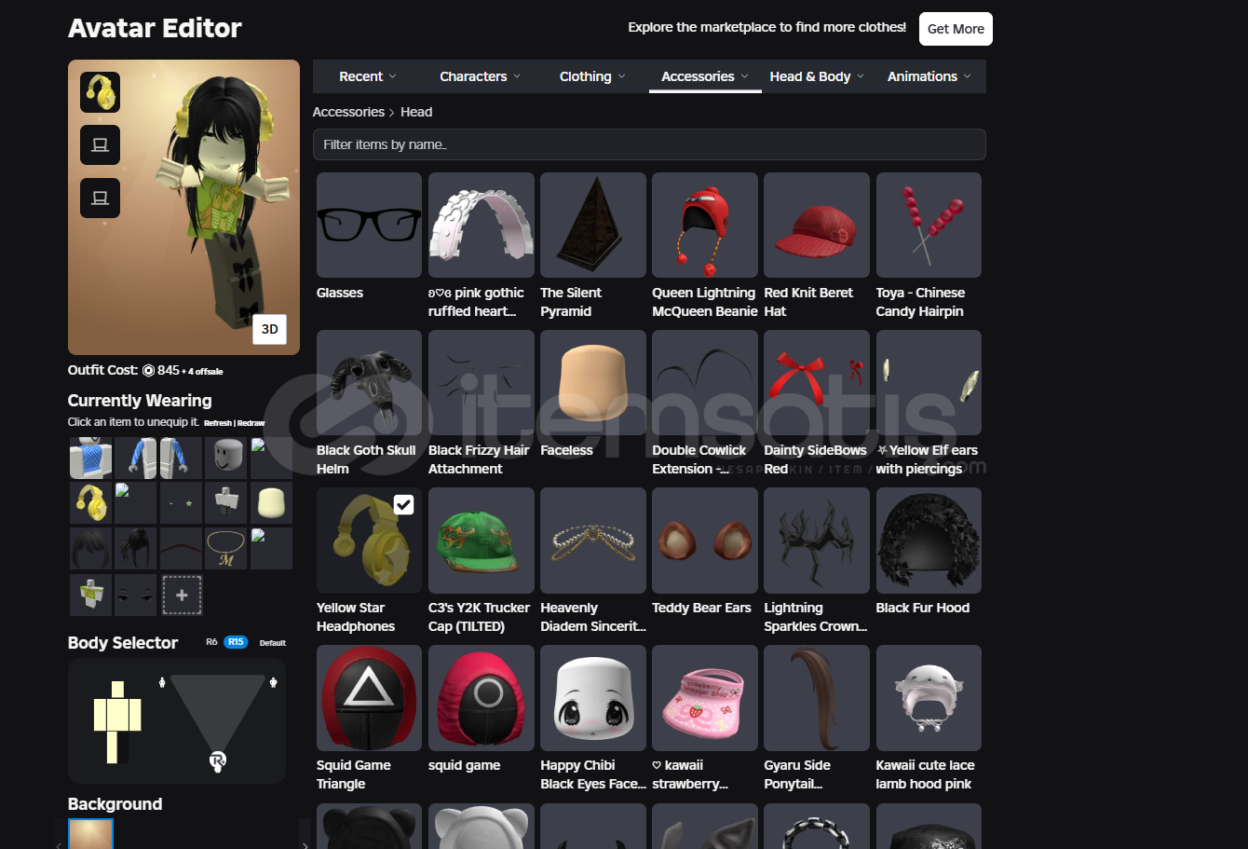This screenshot has height=849, width=1248.
Task: Switch avatar preview to 3D
Action: point(269,329)
